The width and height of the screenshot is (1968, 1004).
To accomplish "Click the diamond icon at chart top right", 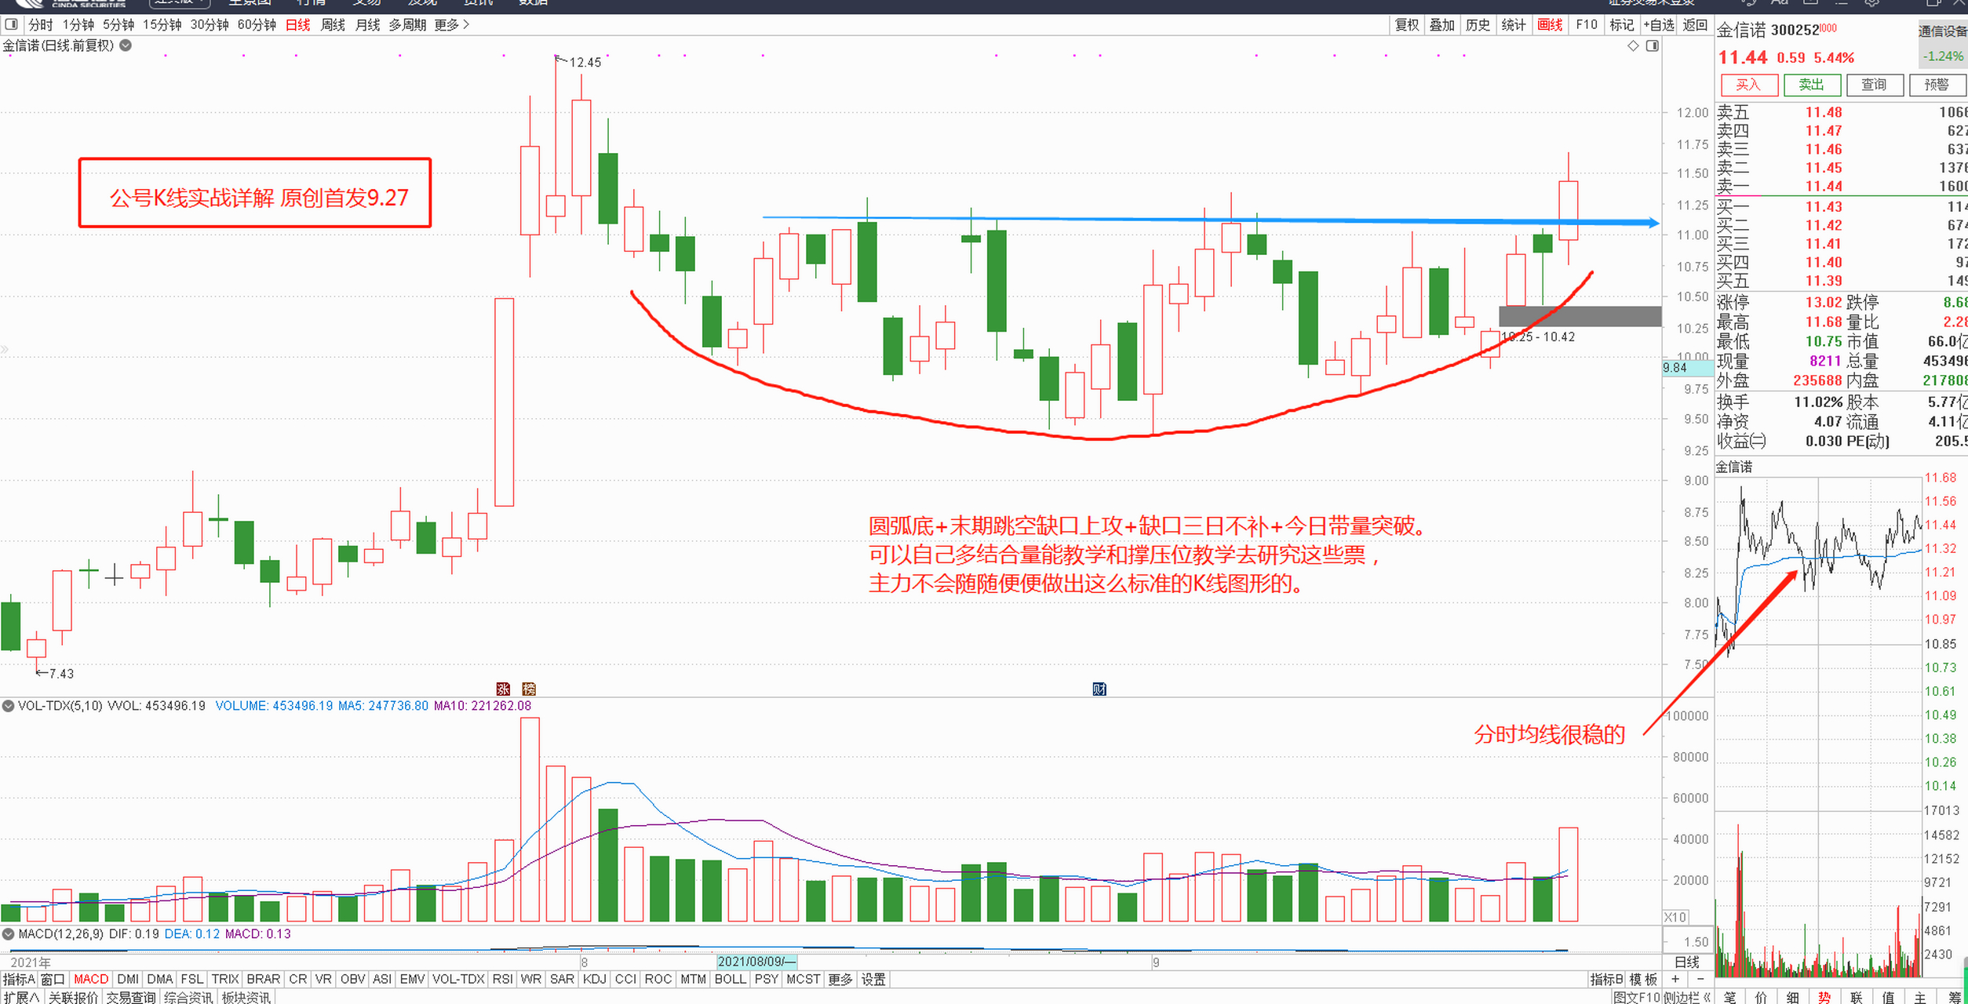I will [x=1634, y=45].
